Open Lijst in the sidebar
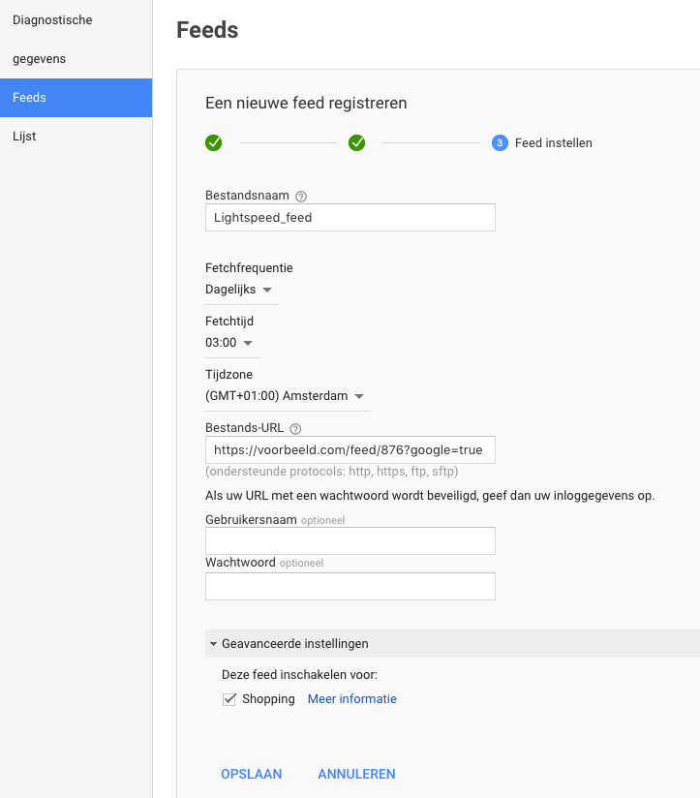The width and height of the screenshot is (700, 798). [x=24, y=137]
